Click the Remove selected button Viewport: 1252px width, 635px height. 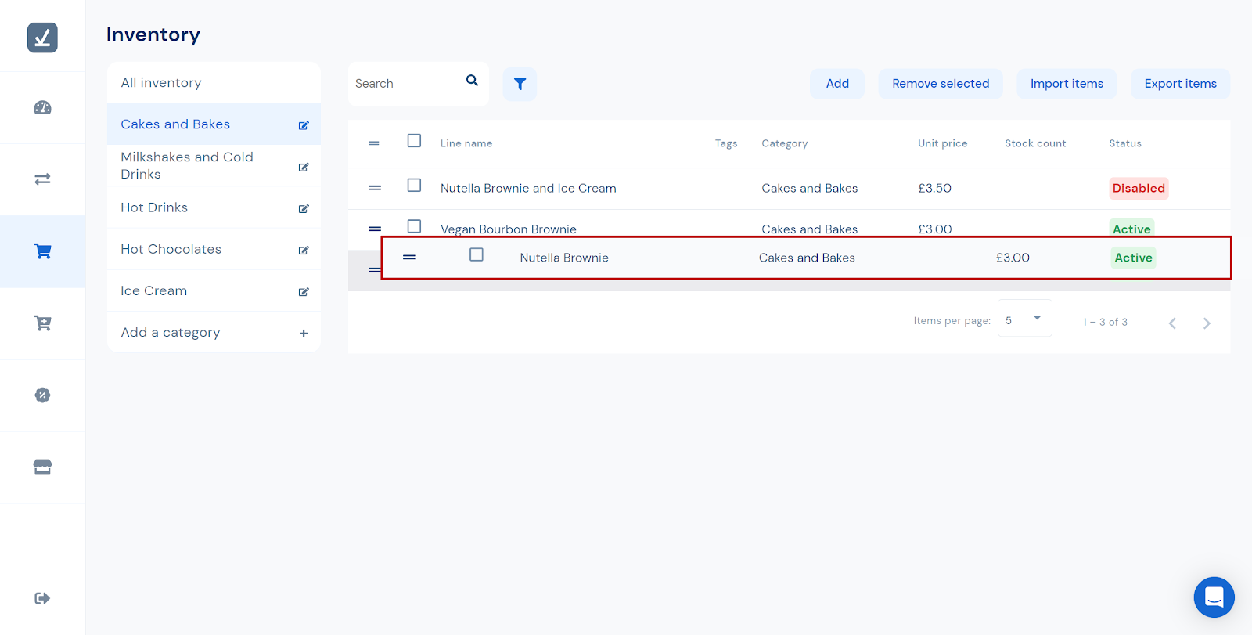pyautogui.click(x=941, y=84)
